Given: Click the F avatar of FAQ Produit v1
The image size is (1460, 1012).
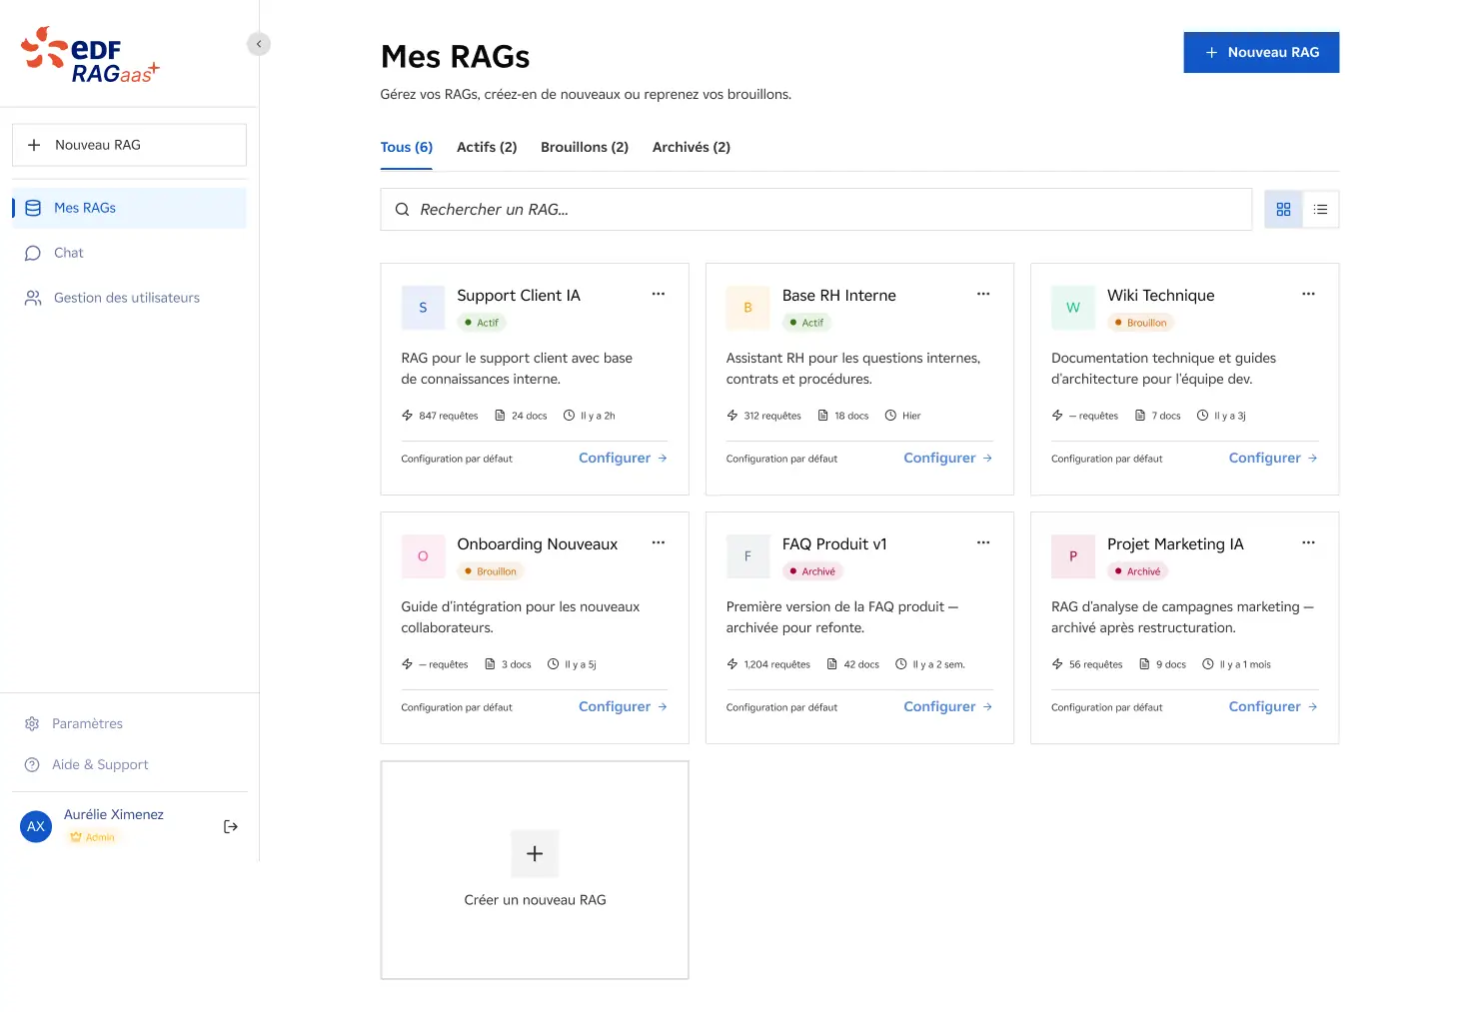Looking at the screenshot, I should [x=747, y=556].
